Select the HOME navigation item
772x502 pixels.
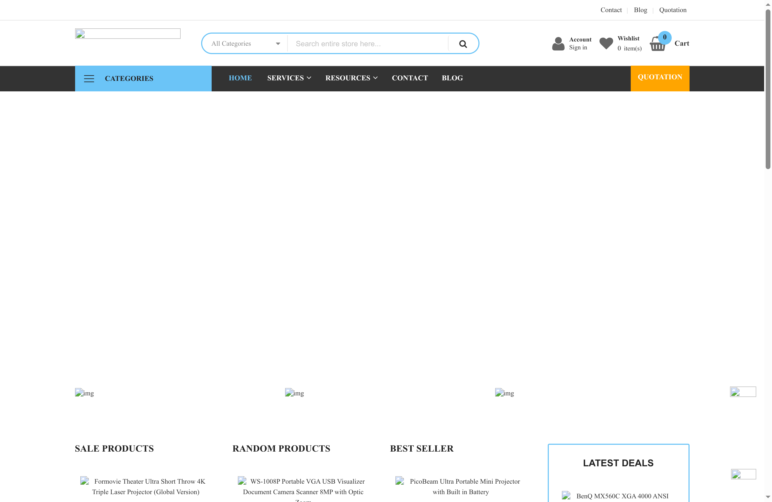click(240, 78)
